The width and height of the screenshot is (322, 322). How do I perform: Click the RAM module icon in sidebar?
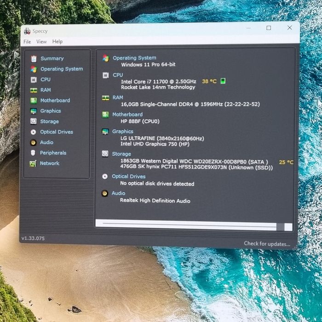[x=34, y=90]
